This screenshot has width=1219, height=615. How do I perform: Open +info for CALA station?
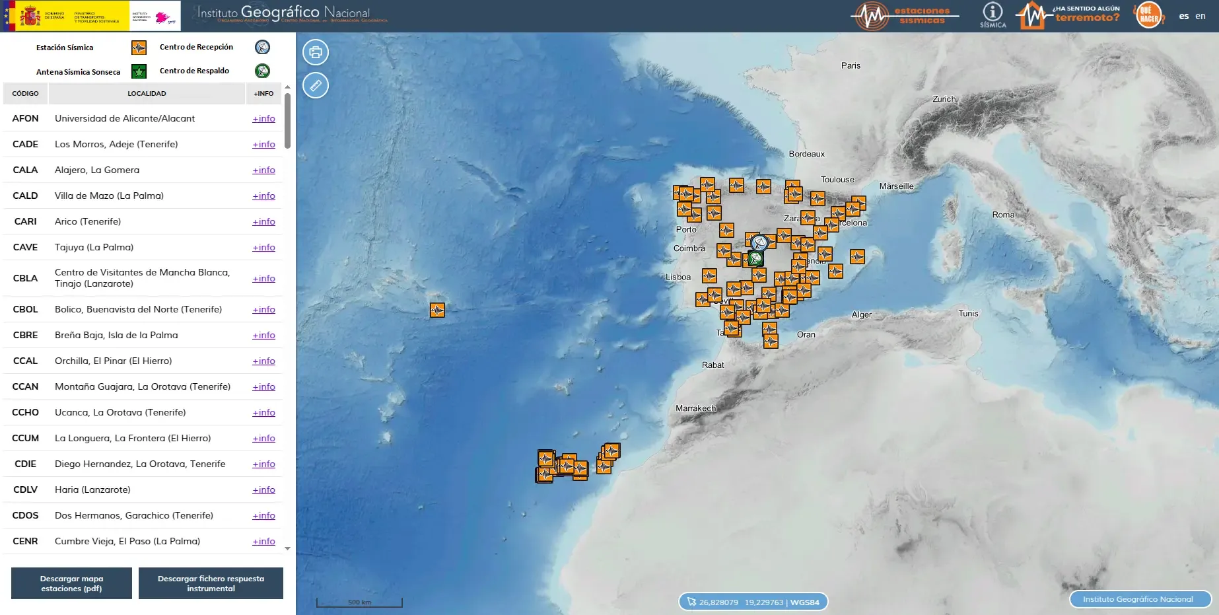[263, 170]
